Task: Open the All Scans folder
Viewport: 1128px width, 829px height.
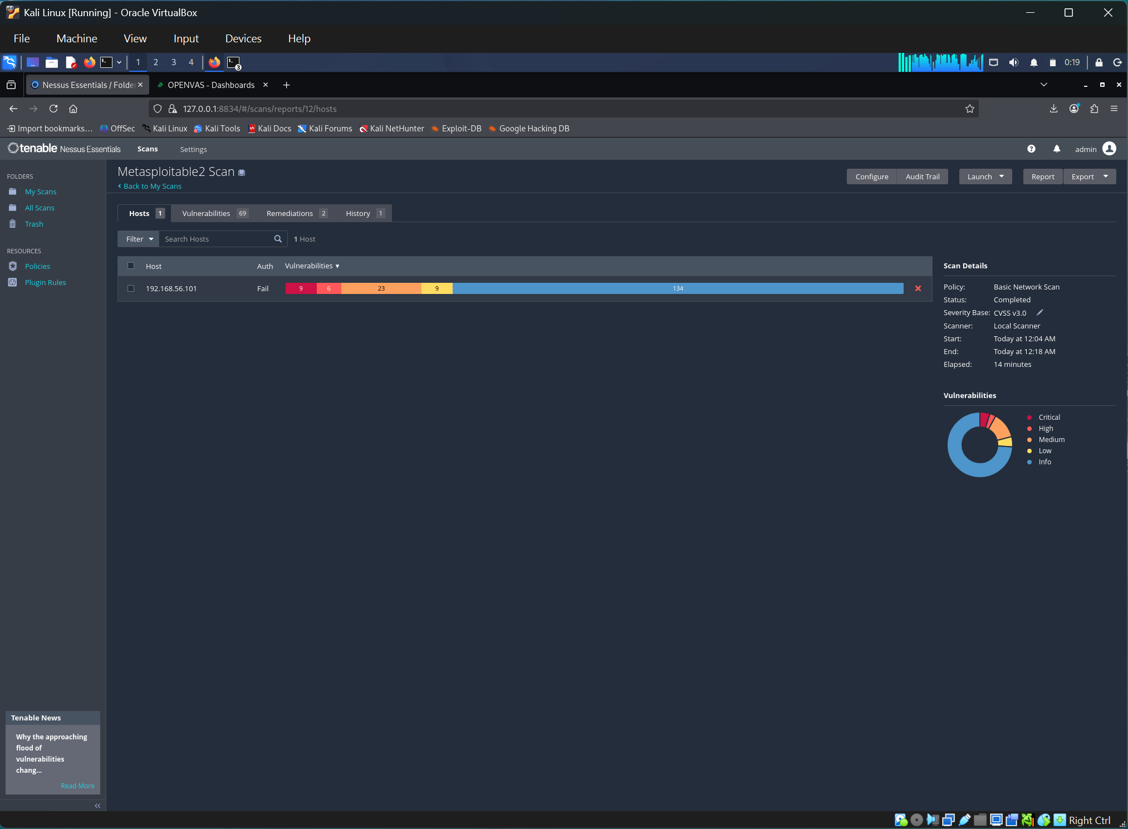Action: (x=40, y=208)
